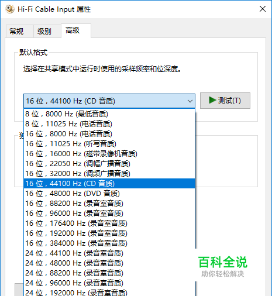The image size is (272, 296).
Task: Choose 16 位, 88200 Hz (录音室音质)
Action: tap(109, 204)
